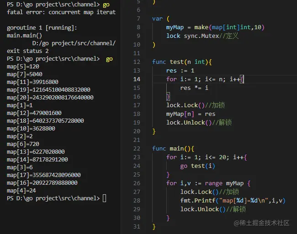Click the fmt.Printf statement on line 28
The width and height of the screenshot is (297, 234).
pos(233,201)
